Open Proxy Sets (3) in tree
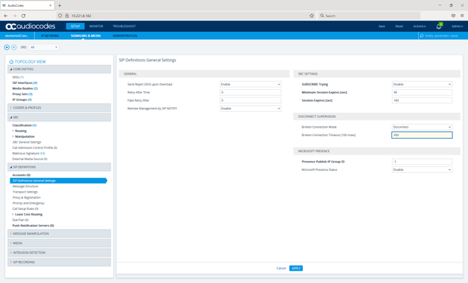The width and height of the screenshot is (468, 283). tap(22, 94)
